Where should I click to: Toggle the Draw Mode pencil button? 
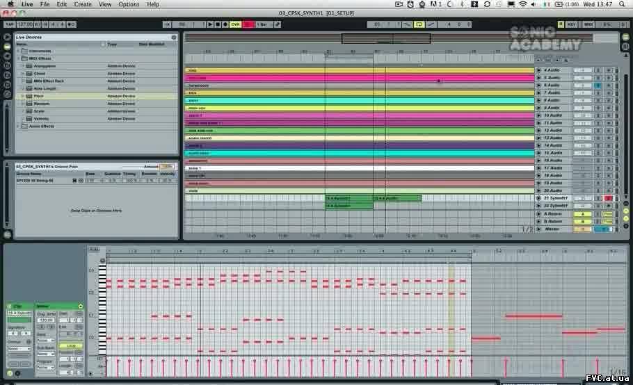click(x=278, y=24)
